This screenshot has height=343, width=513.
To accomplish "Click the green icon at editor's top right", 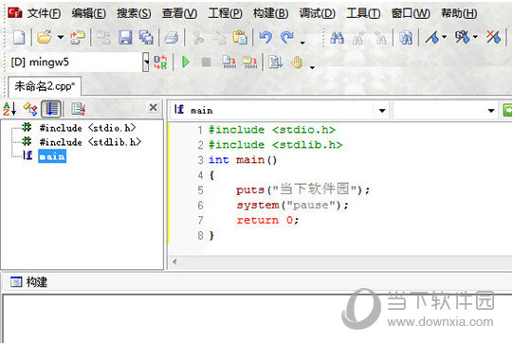I will click(507, 110).
